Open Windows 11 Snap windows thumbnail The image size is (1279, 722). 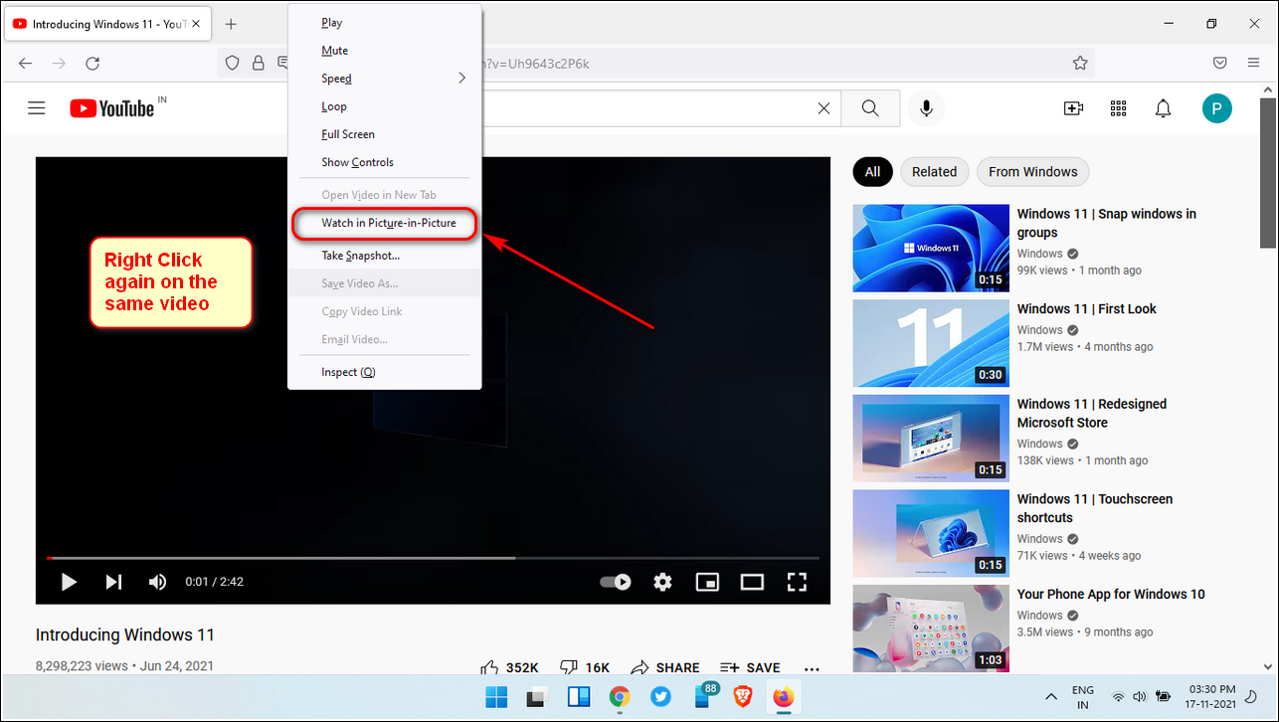(931, 248)
